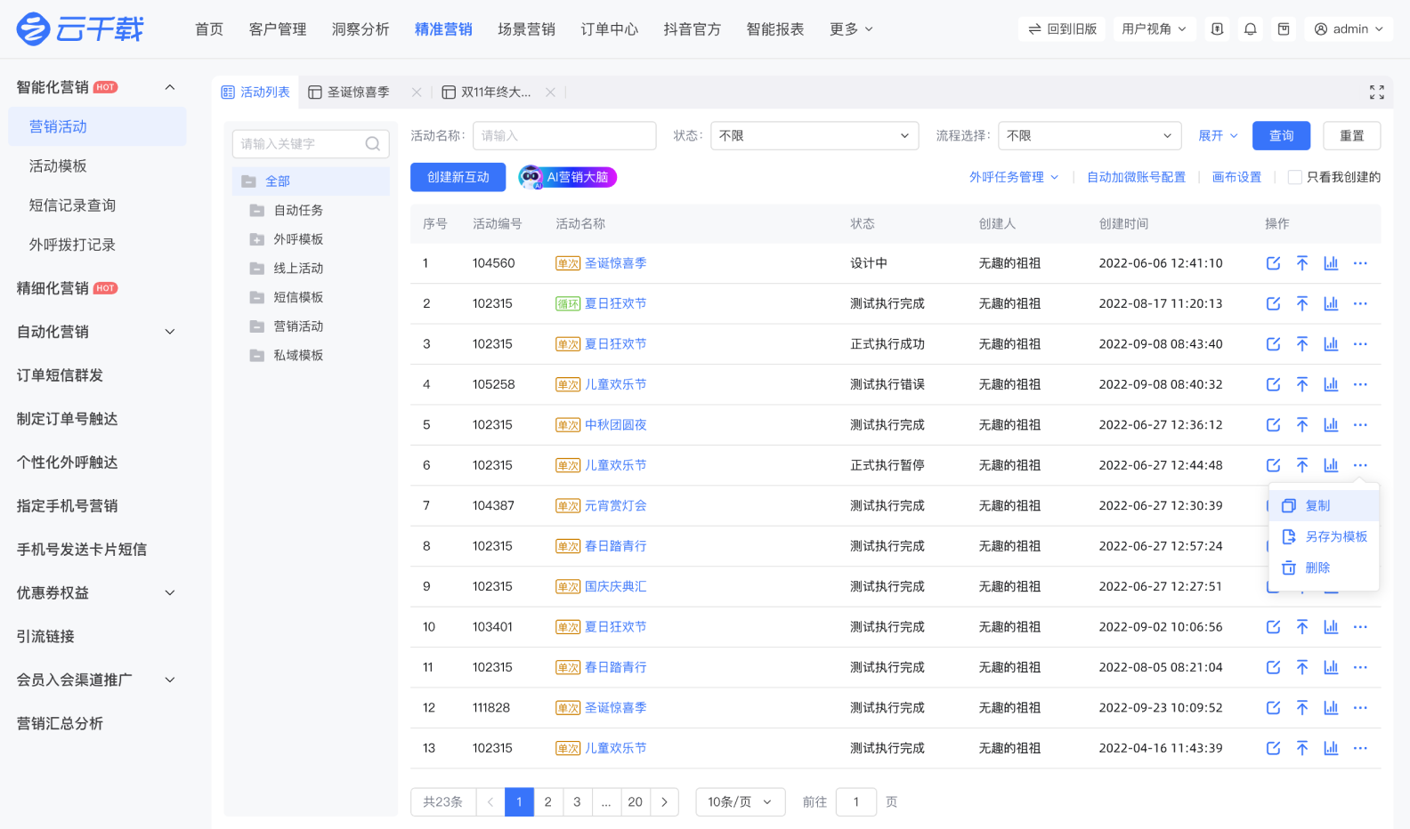This screenshot has width=1410, height=829.
Task: Open the 更多 navigation menu
Action: pyautogui.click(x=851, y=29)
